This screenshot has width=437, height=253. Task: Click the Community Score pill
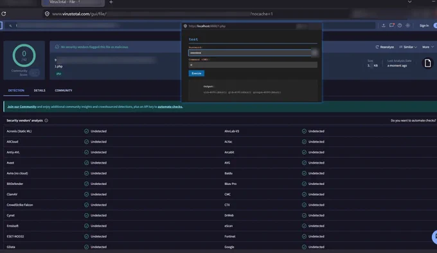pos(34,73)
